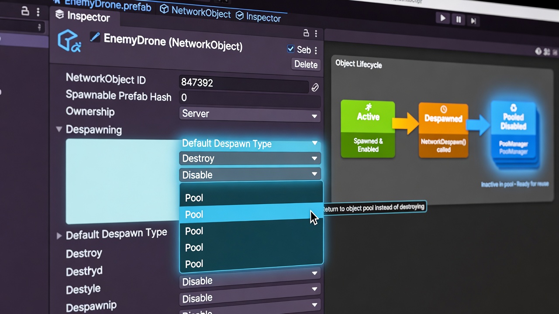
Task: Click the Return to object pool tooltip
Action: click(x=374, y=208)
